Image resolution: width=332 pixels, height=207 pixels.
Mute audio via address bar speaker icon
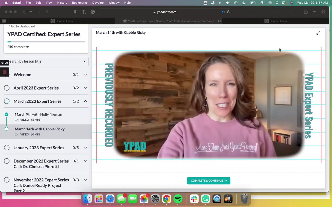click(223, 12)
